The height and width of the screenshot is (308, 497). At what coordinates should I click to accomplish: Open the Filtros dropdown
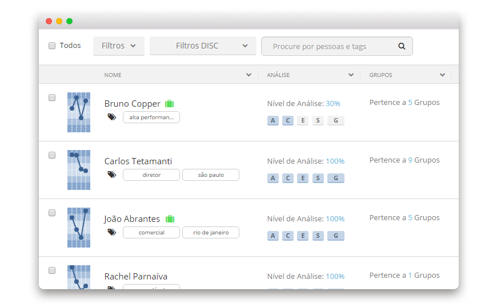tap(119, 46)
